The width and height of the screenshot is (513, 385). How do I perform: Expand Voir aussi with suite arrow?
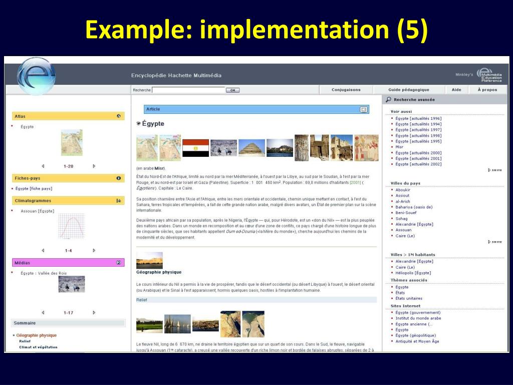pos(495,170)
